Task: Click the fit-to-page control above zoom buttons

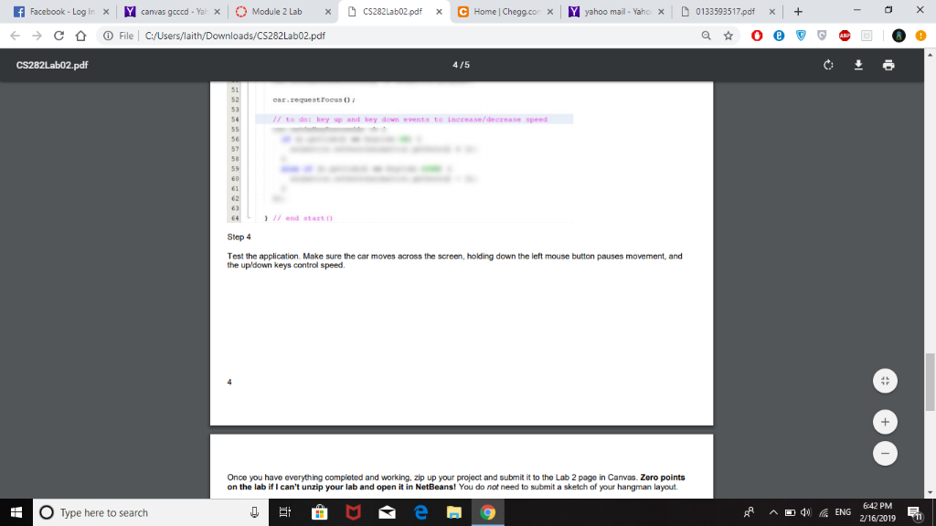Action: click(885, 380)
